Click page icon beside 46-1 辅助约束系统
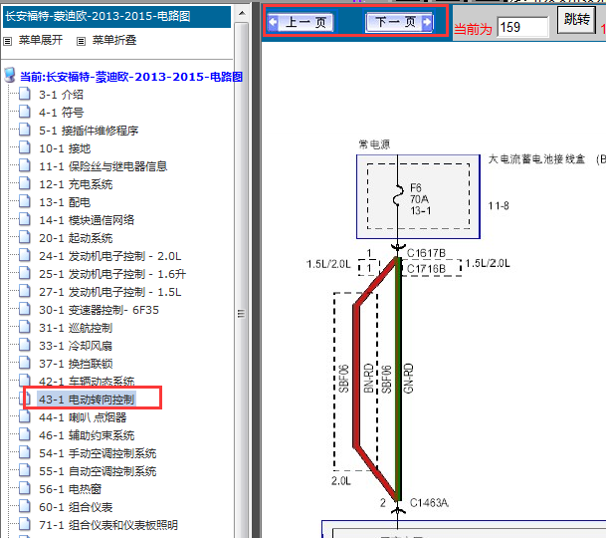Image resolution: width=606 pixels, height=538 pixels. pyautogui.click(x=25, y=434)
